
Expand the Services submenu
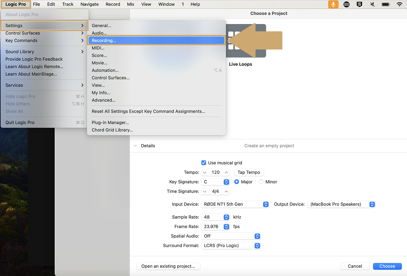coord(44,85)
